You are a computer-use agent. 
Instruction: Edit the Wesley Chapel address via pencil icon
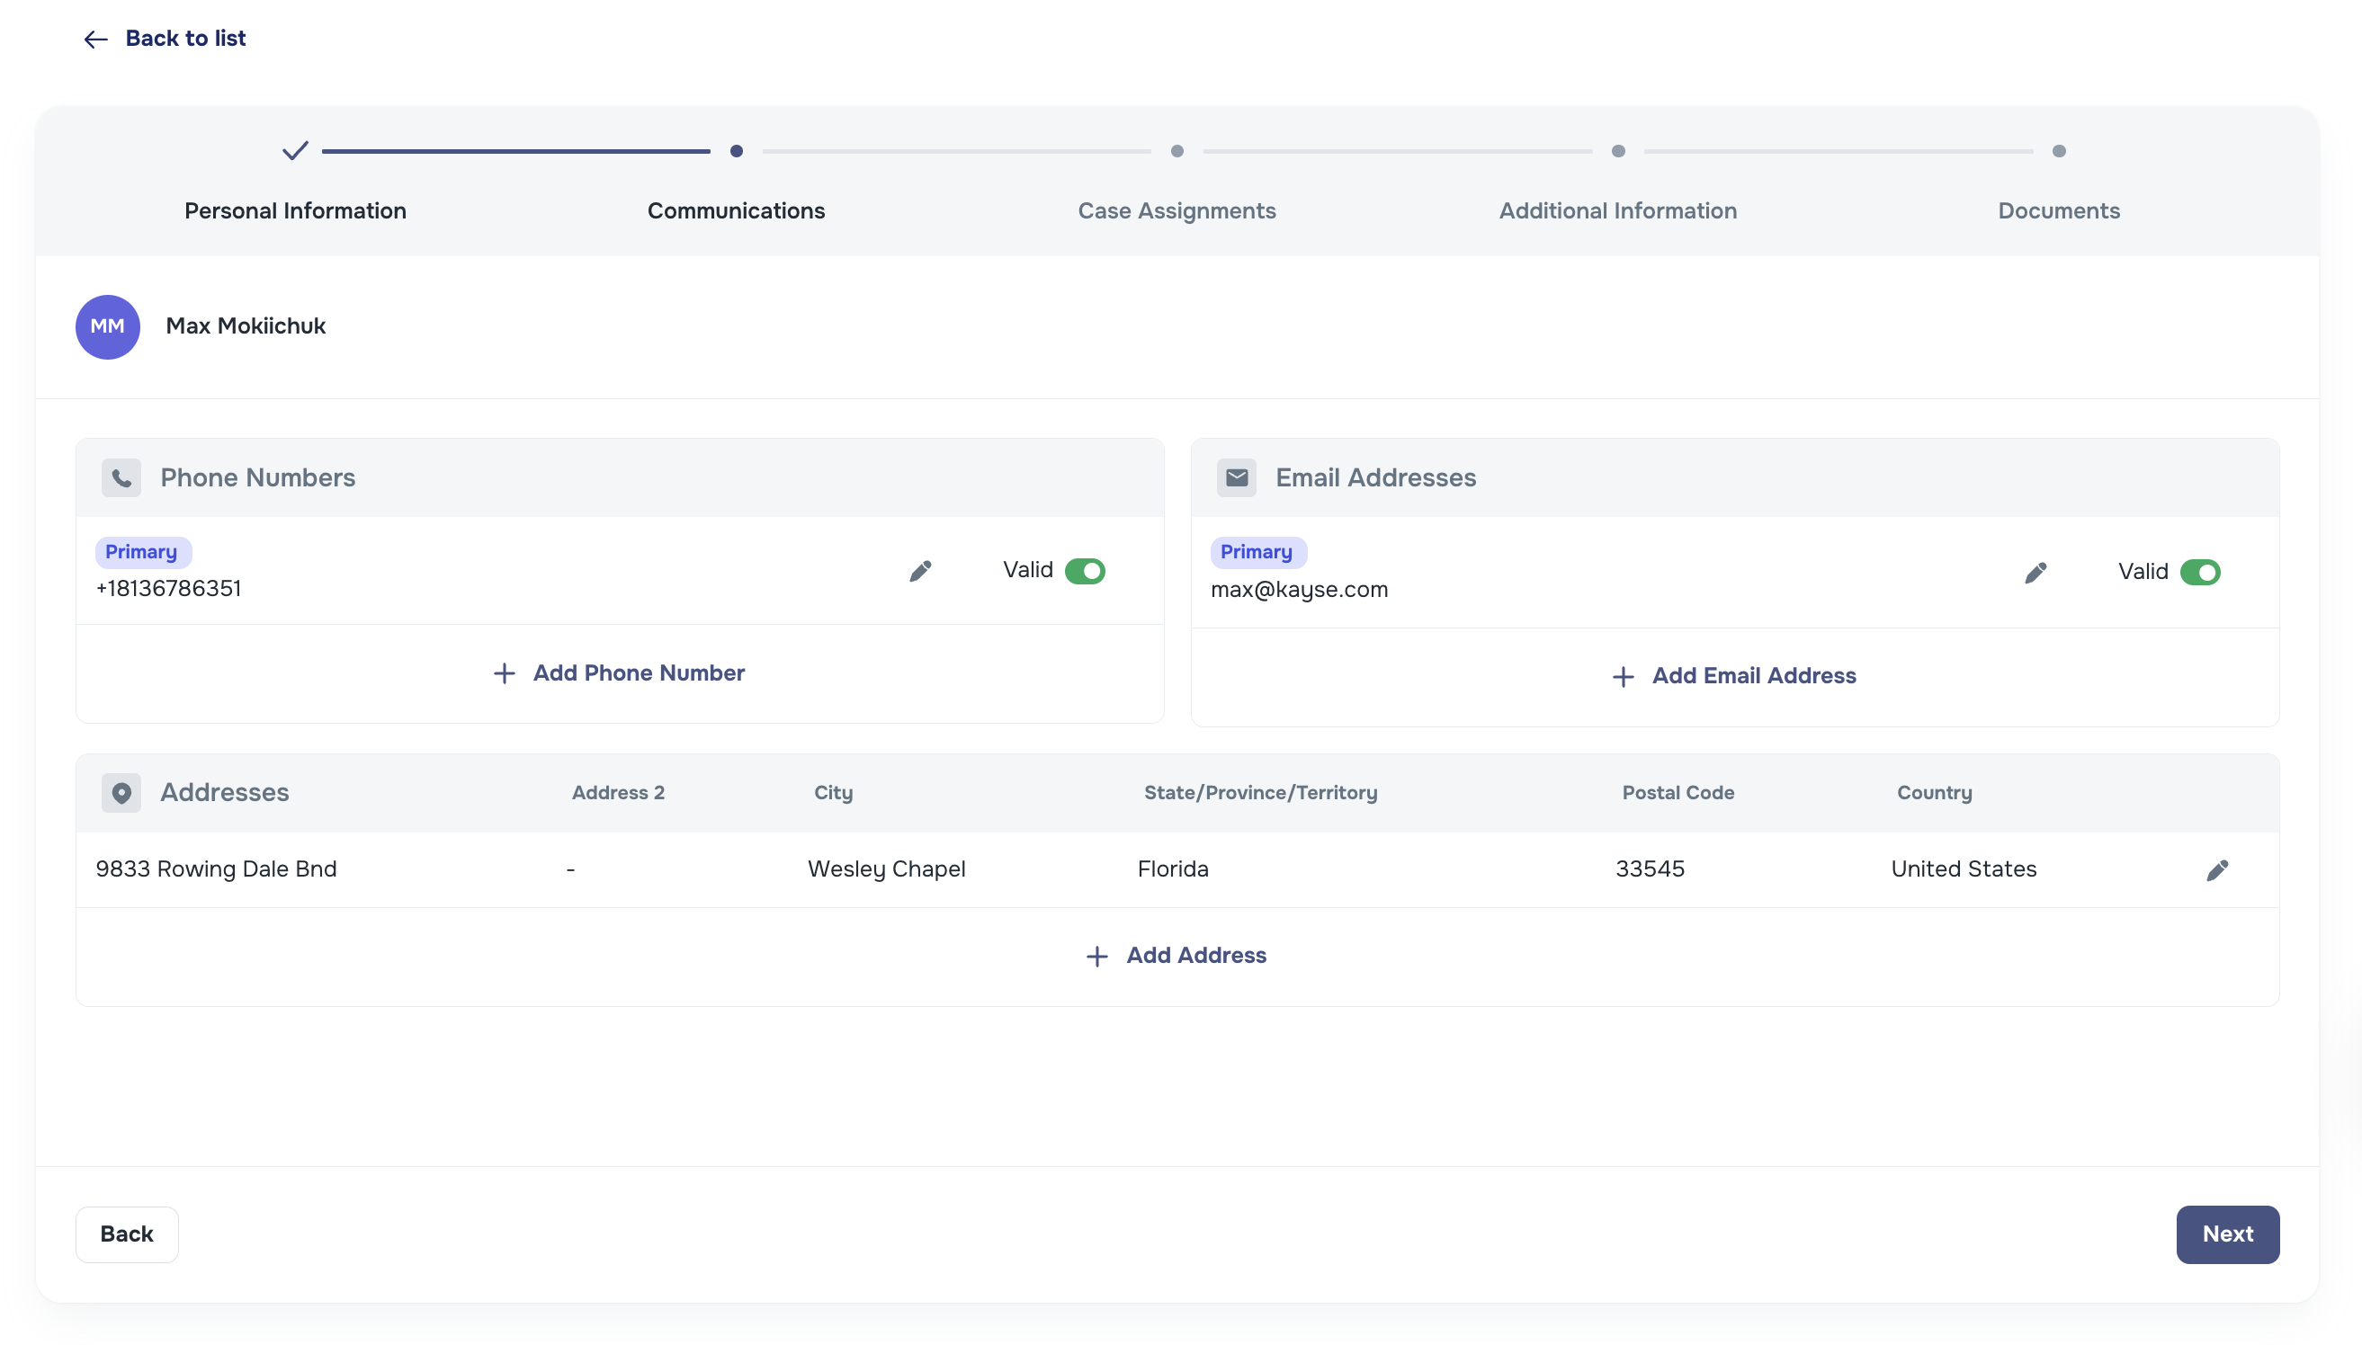(x=2219, y=869)
